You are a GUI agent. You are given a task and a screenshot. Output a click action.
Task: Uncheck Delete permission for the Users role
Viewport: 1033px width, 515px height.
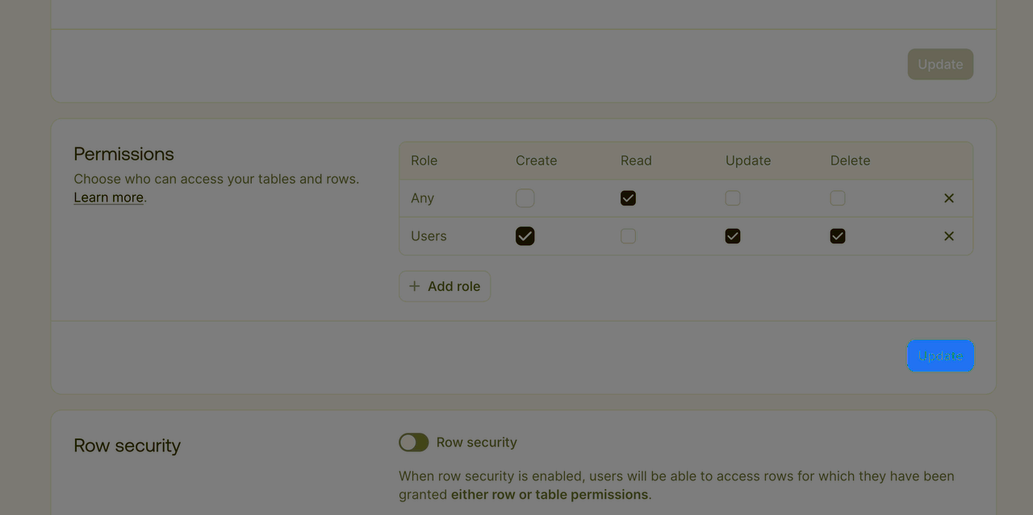(x=837, y=235)
